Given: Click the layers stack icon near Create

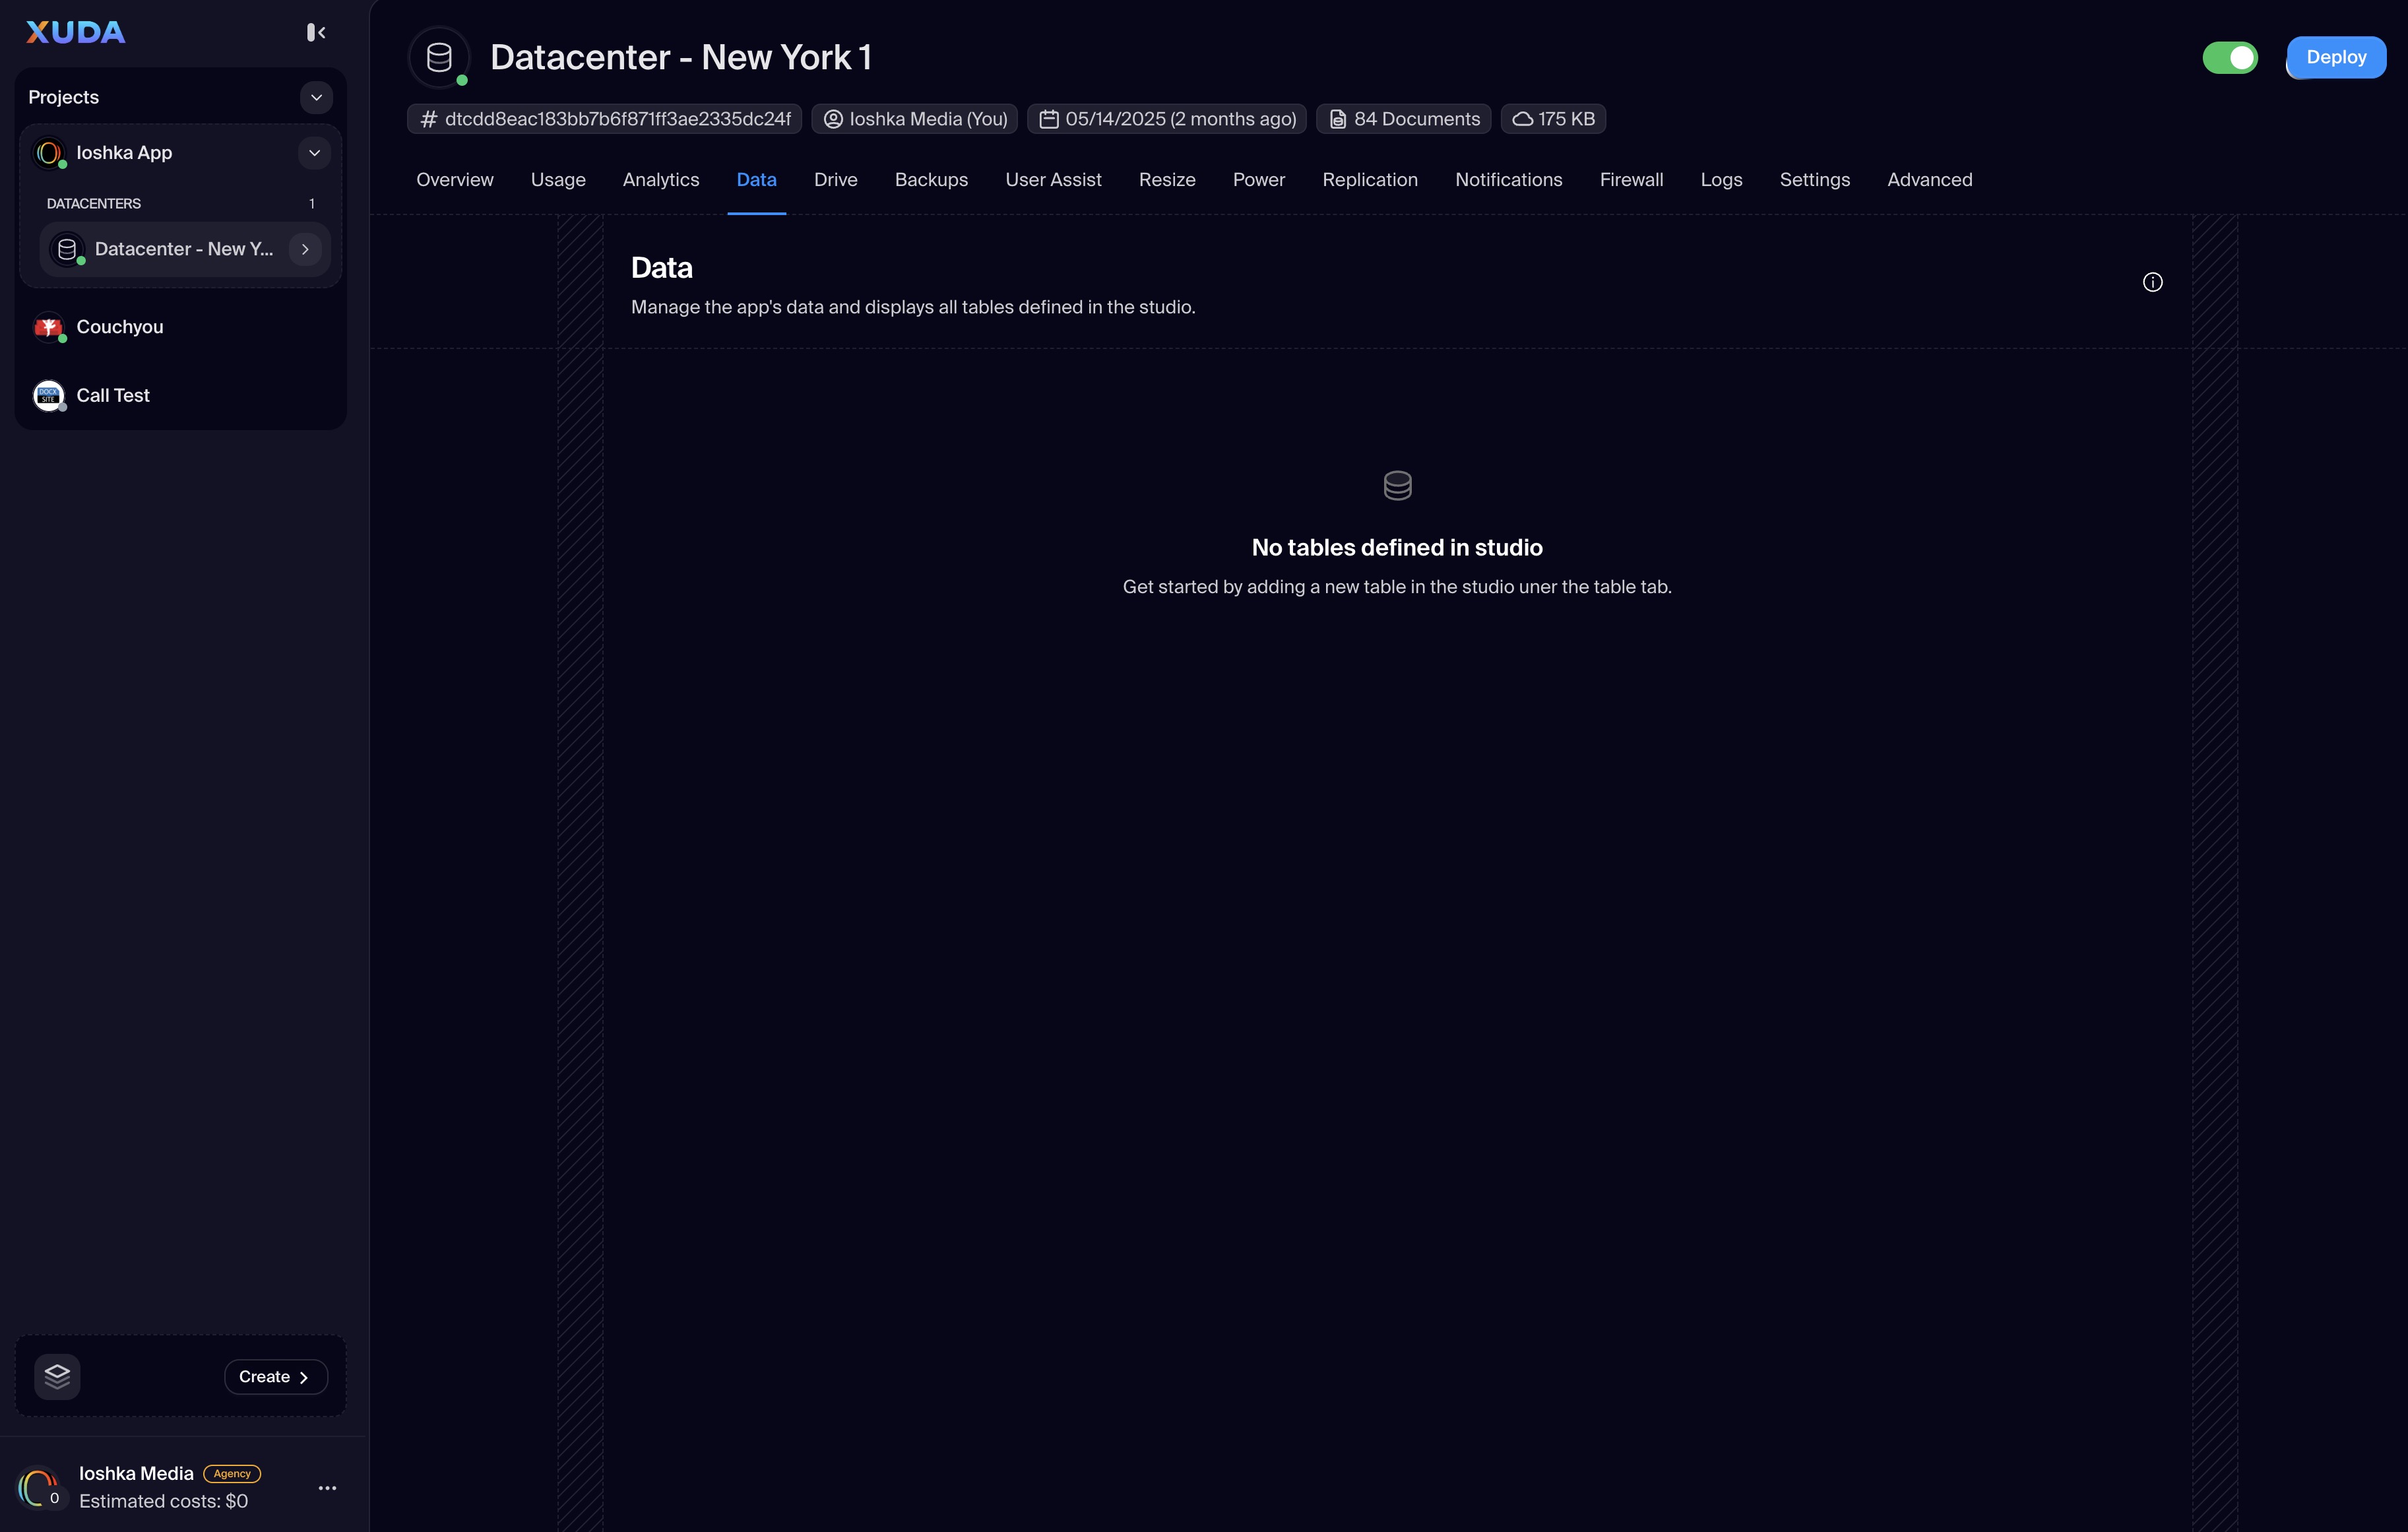Looking at the screenshot, I should coord(57,1376).
